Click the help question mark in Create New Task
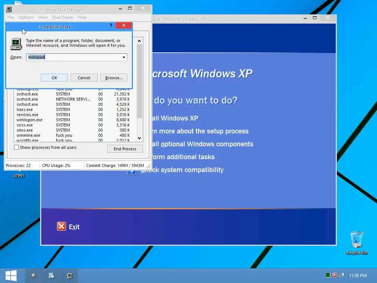The height and width of the screenshot is (283, 377). (x=110, y=25)
